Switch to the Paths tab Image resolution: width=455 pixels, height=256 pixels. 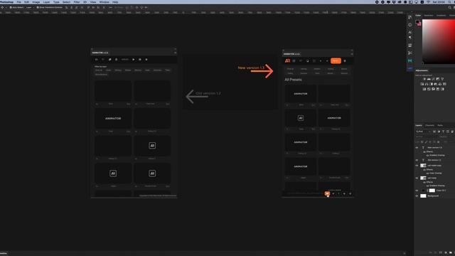point(440,125)
